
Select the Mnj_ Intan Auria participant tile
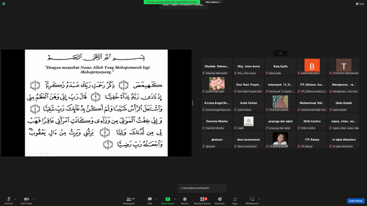pyautogui.click(x=248, y=66)
